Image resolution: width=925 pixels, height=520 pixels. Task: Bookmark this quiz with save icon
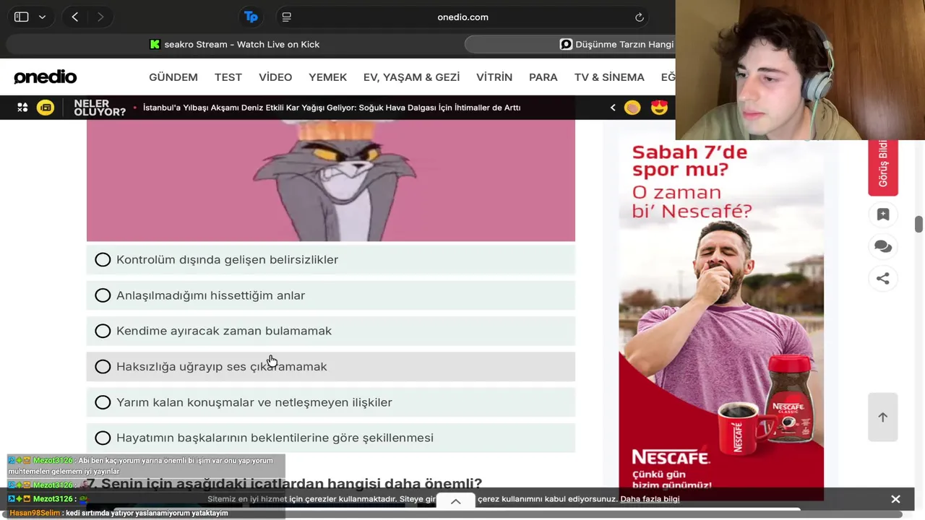click(x=883, y=214)
